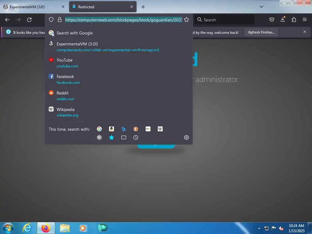
Task: Launch Internet Explorer from the taskbar
Action: (x=27, y=228)
